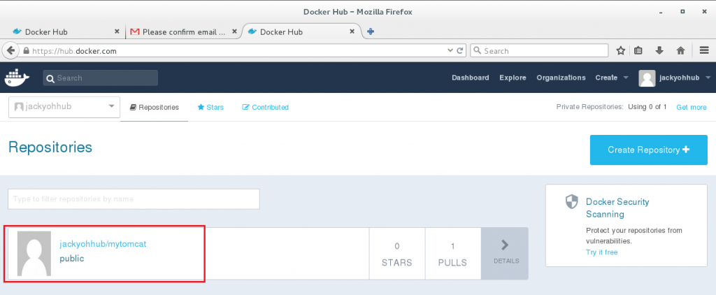This screenshot has width=716, height=295.
Task: Open the DETAILS chevron for mytomcat
Action: click(x=505, y=254)
